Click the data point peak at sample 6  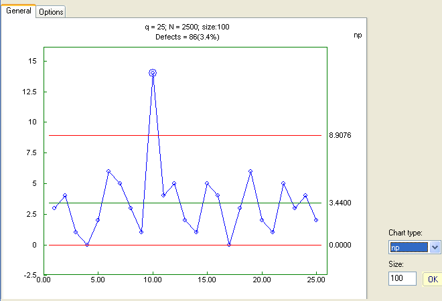tap(108, 171)
